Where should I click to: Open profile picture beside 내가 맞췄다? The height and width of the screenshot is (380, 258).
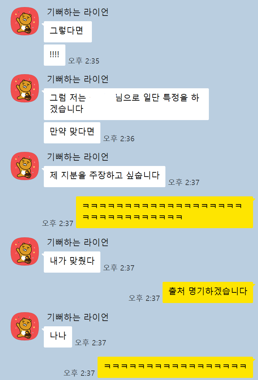25,251
